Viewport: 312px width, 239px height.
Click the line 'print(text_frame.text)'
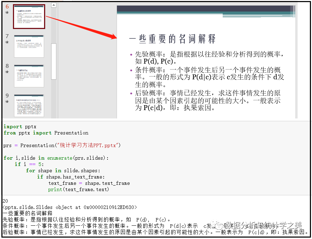click(78, 189)
